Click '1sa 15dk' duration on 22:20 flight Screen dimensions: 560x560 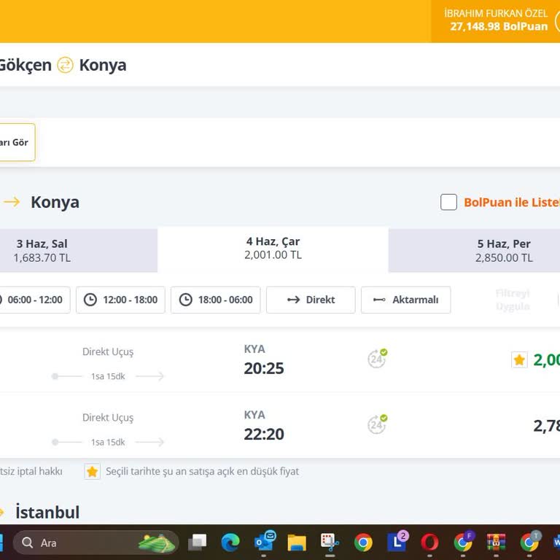click(108, 442)
